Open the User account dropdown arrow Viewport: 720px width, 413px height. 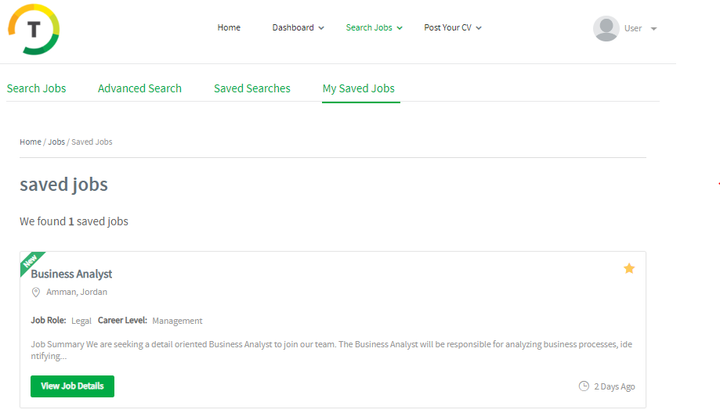tap(653, 29)
